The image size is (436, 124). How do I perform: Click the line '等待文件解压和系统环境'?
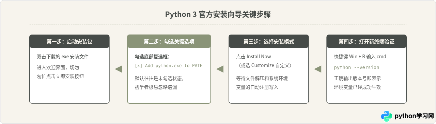262,78
